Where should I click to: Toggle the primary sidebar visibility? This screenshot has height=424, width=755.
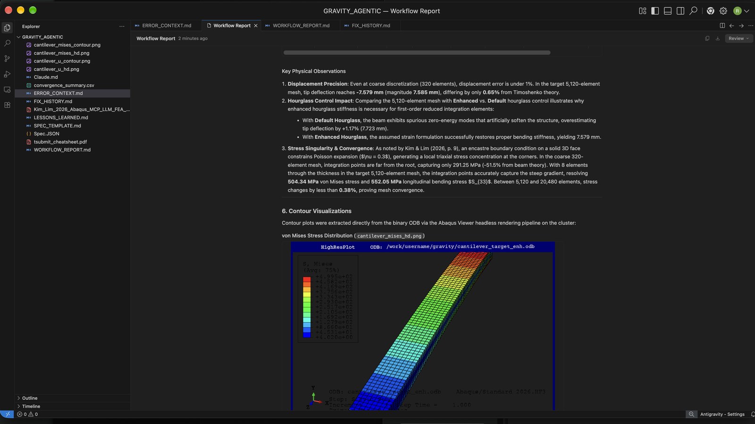[x=655, y=11]
